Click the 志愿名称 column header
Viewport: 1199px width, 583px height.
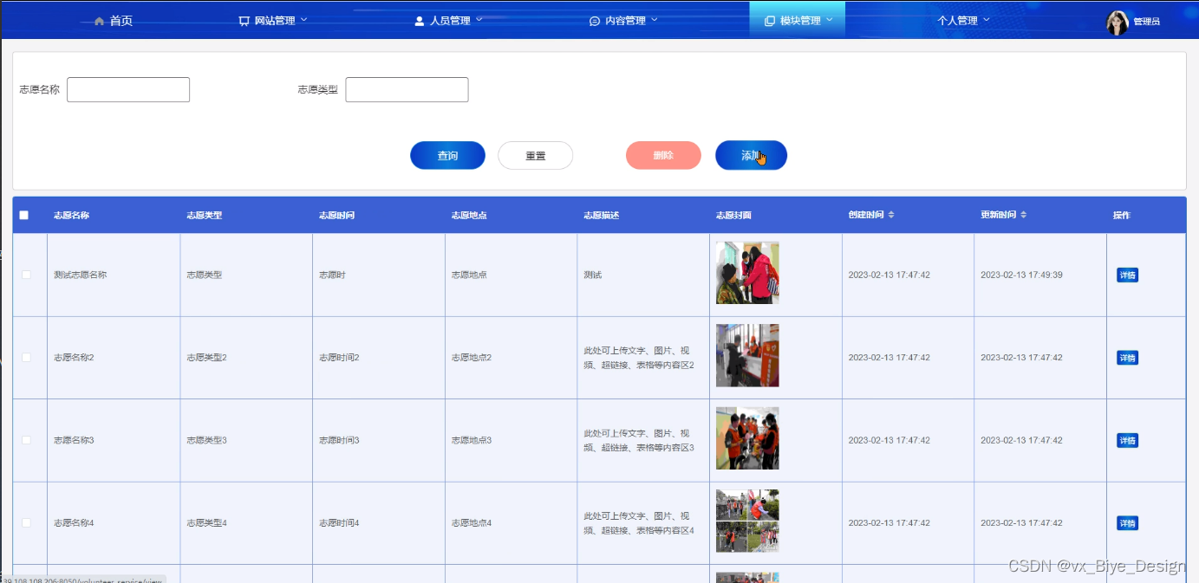pyautogui.click(x=71, y=215)
